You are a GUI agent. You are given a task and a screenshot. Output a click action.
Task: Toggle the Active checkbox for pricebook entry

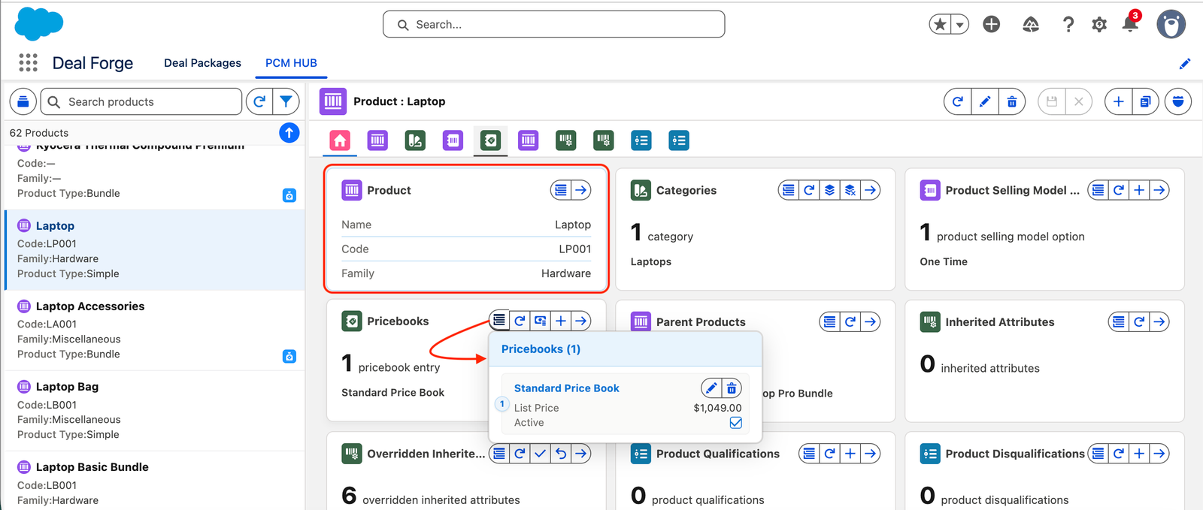[x=736, y=423]
